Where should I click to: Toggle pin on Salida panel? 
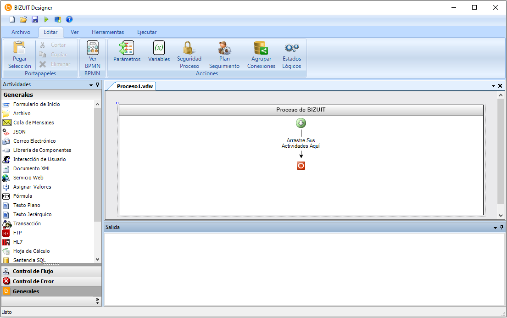click(502, 227)
